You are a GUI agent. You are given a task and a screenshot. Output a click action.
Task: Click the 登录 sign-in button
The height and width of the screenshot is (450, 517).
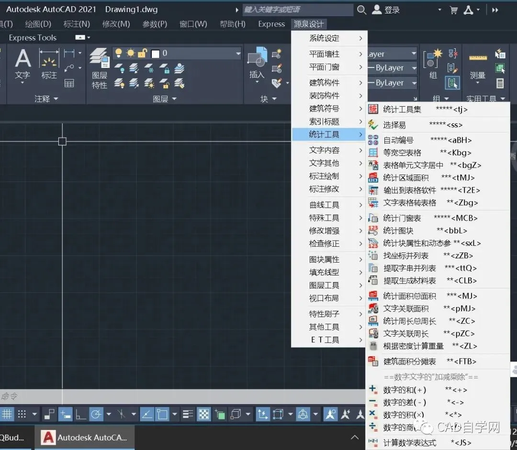click(x=386, y=10)
